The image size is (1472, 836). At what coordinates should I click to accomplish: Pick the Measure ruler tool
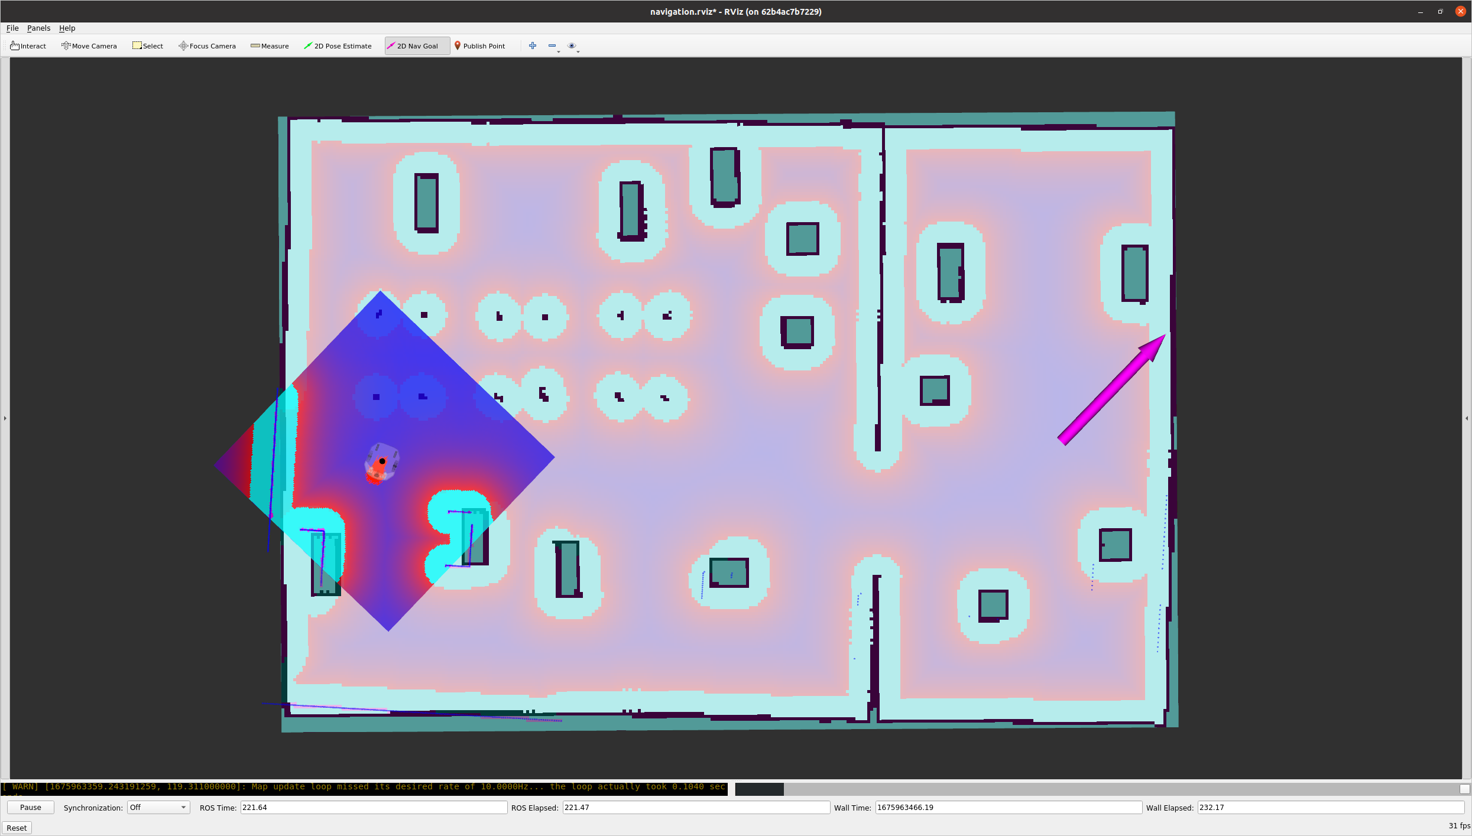(270, 46)
